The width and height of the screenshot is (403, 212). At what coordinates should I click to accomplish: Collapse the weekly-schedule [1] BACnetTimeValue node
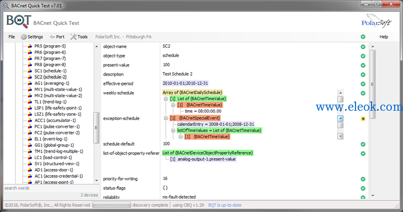173,105
